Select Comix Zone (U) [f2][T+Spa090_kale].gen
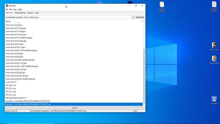220x124 pixels. click(x=74, y=60)
